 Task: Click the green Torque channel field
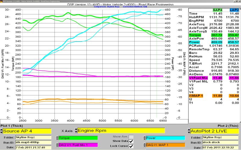coord(78,138)
